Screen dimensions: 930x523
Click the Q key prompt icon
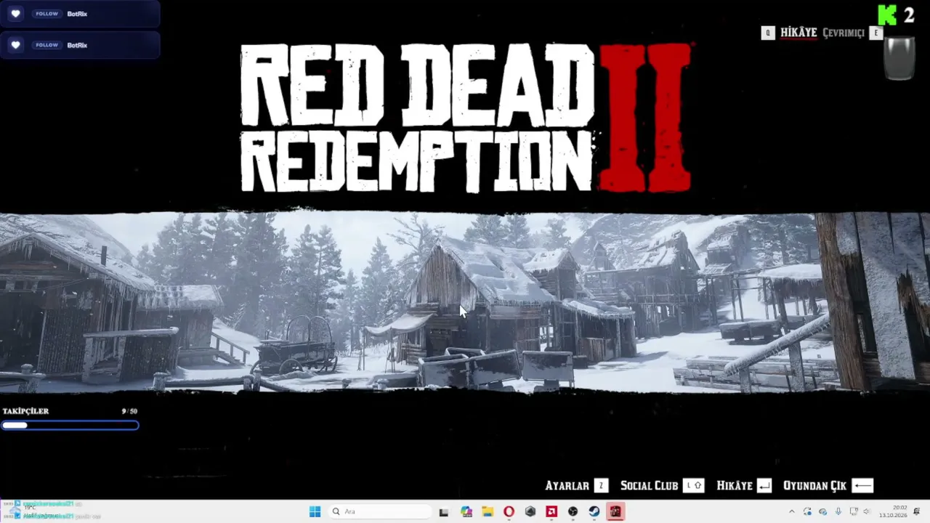768,33
